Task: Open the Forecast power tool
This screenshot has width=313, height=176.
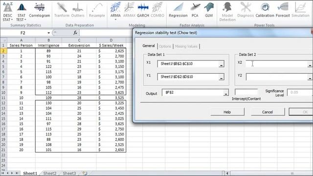Action: tap(283, 10)
